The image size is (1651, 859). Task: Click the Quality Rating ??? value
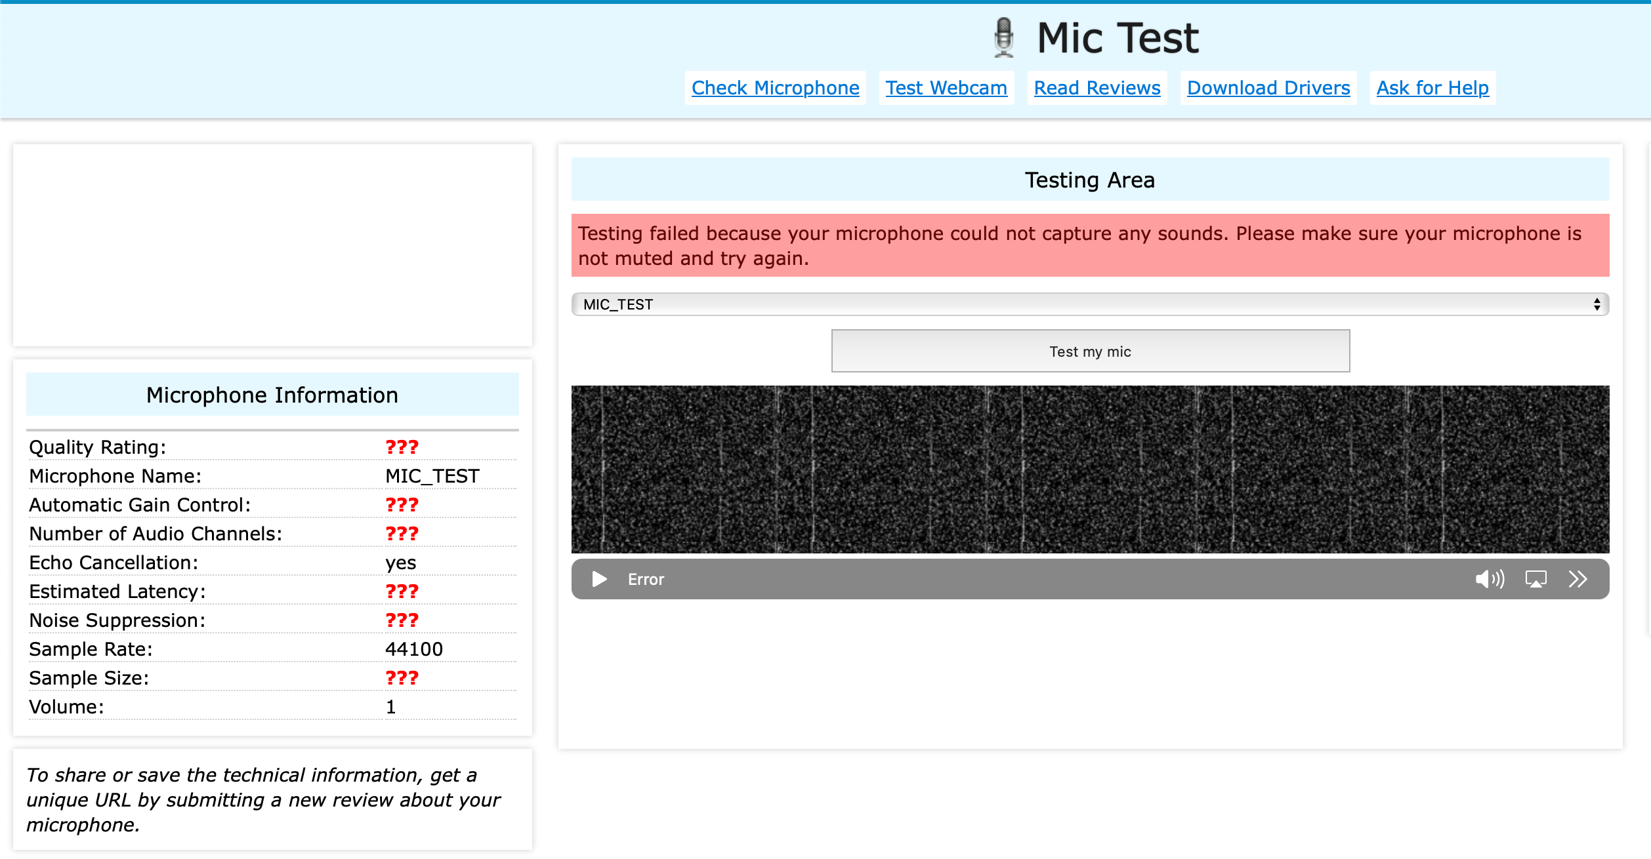[x=402, y=447]
